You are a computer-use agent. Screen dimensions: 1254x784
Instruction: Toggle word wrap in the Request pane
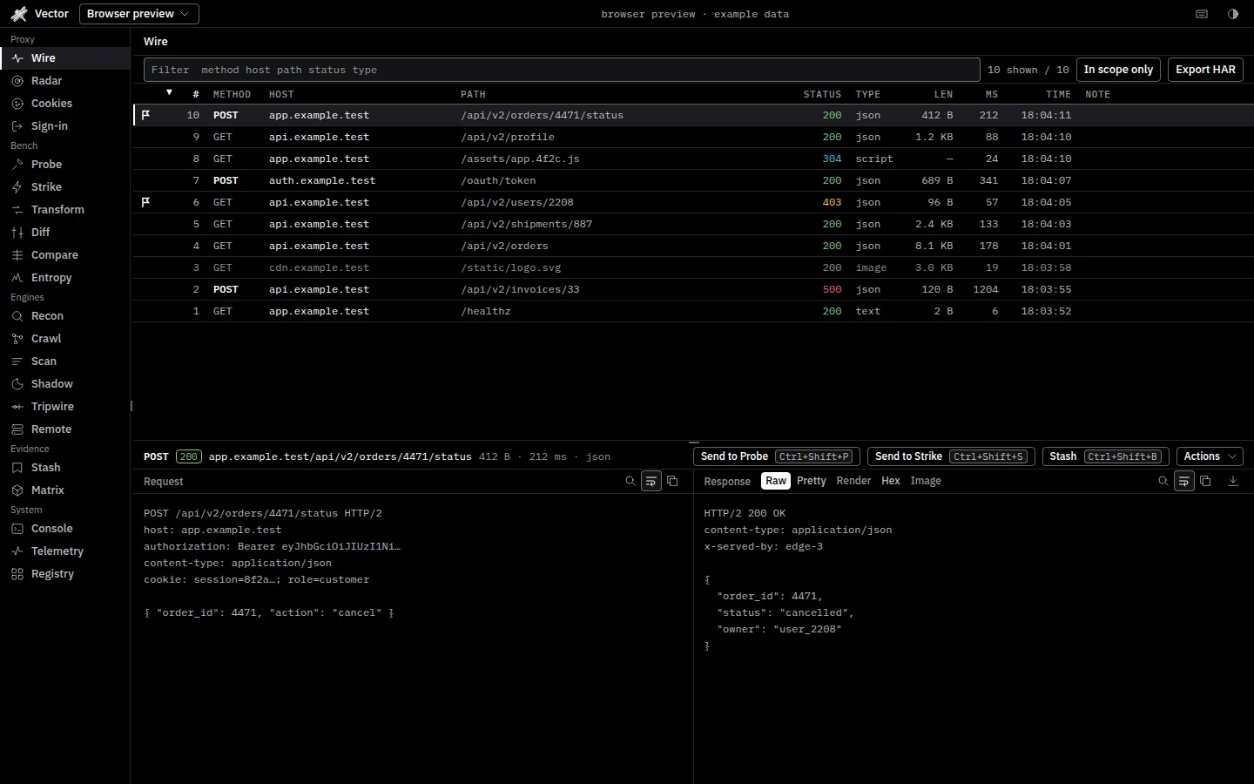(x=651, y=481)
